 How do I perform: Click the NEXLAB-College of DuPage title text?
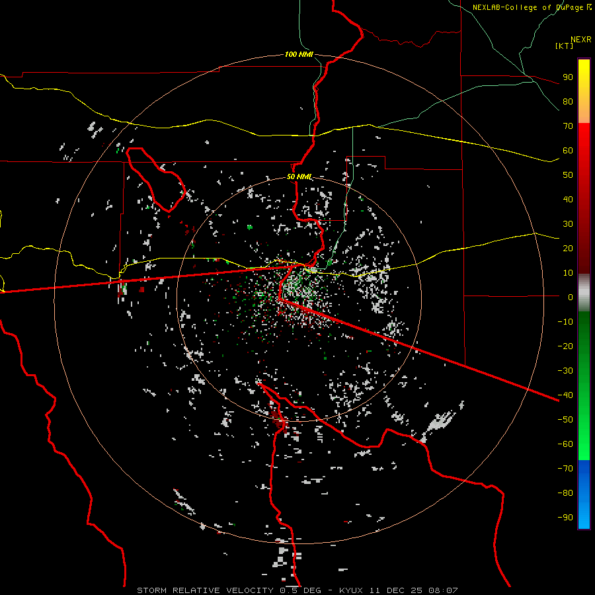point(532,7)
